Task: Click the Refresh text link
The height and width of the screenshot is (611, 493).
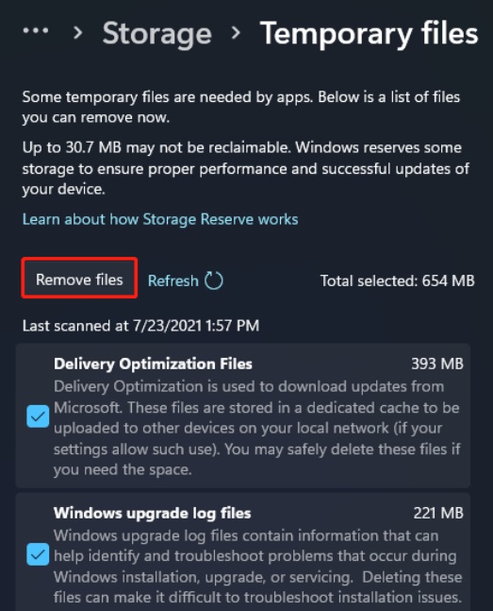Action: click(x=173, y=280)
